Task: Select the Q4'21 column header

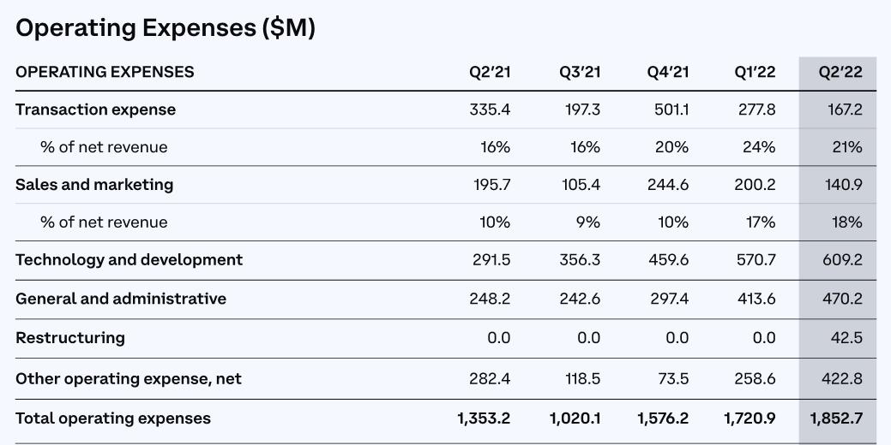Action: [x=668, y=72]
